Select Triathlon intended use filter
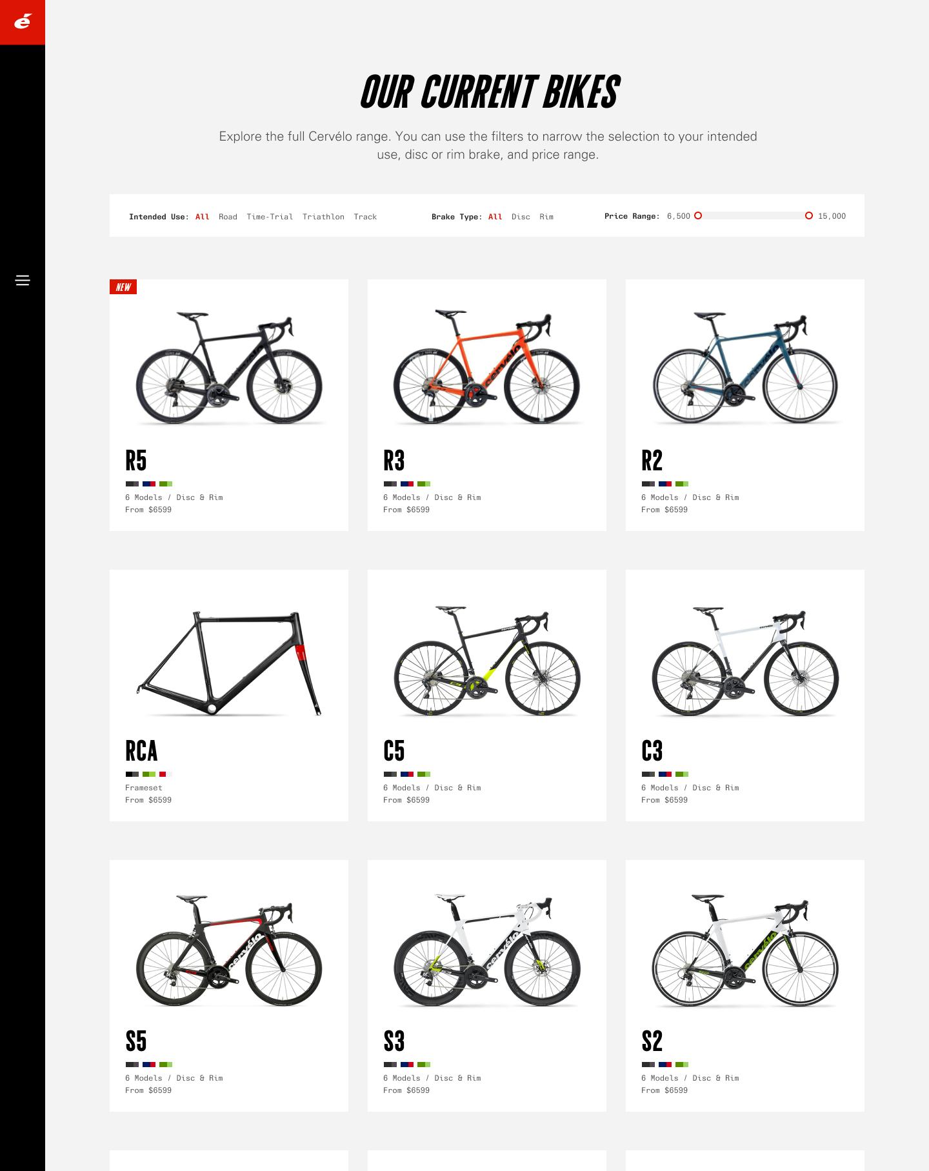 323,217
